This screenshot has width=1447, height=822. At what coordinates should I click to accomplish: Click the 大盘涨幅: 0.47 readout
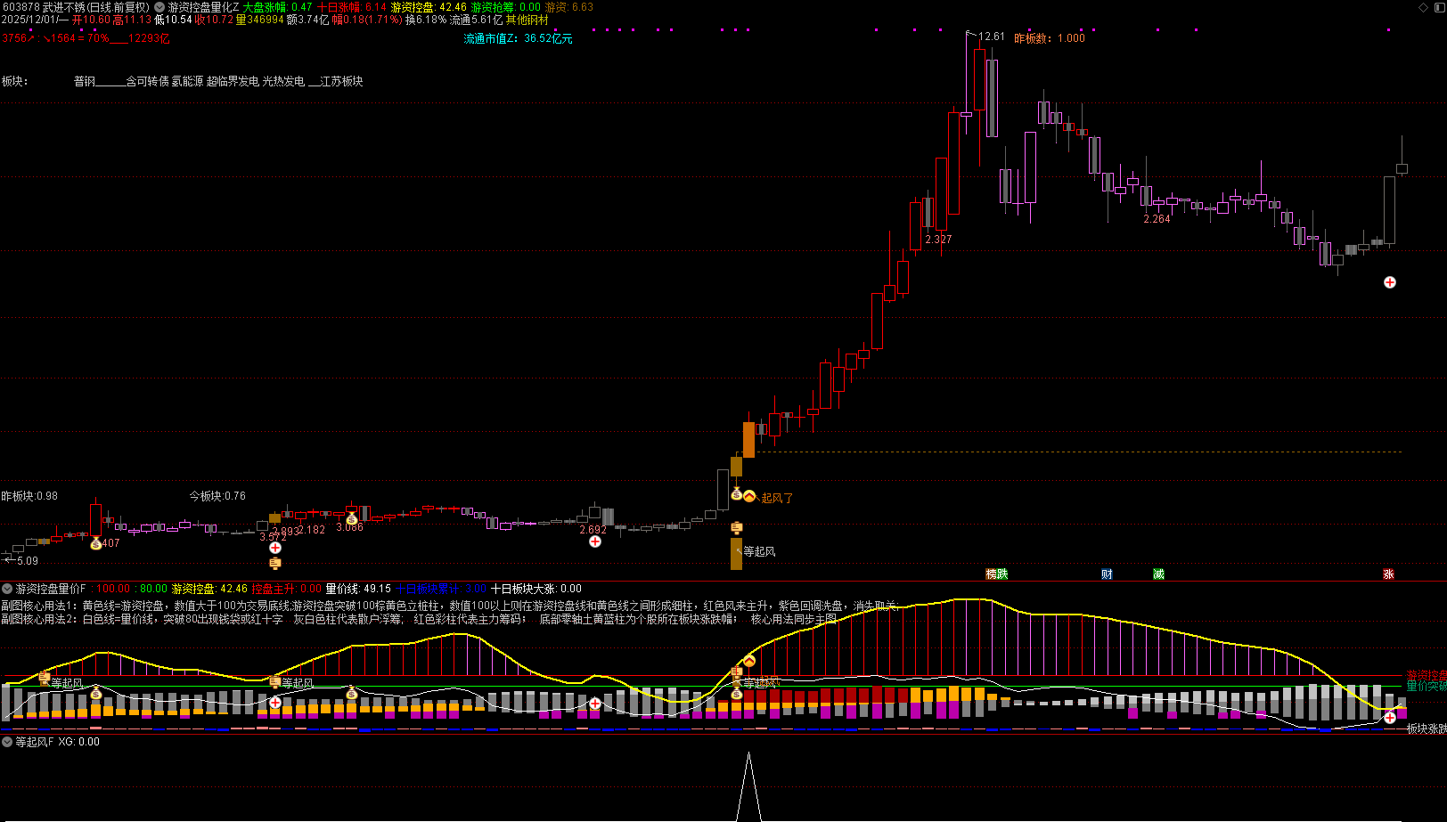pyautogui.click(x=278, y=7)
